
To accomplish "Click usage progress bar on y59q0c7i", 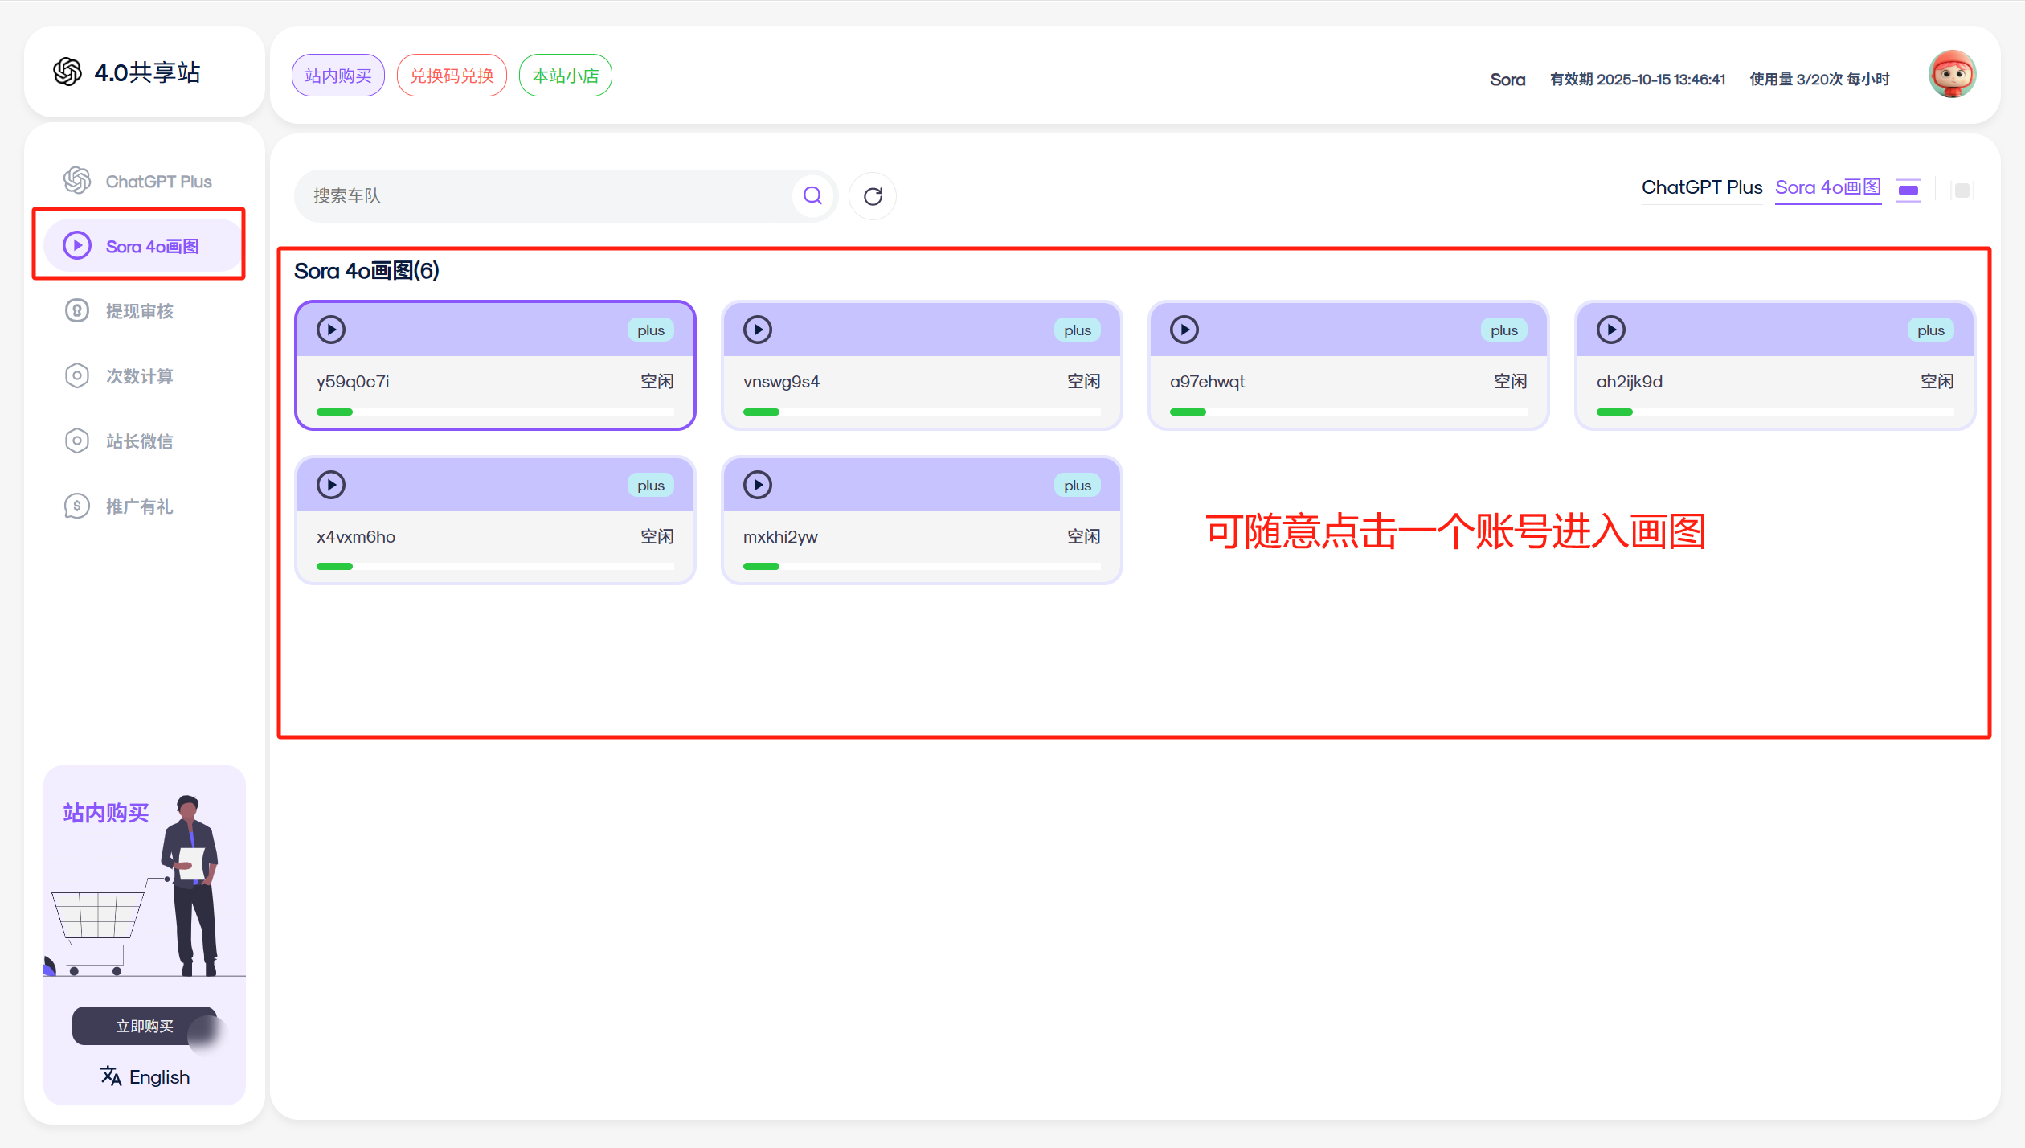I will [x=495, y=412].
